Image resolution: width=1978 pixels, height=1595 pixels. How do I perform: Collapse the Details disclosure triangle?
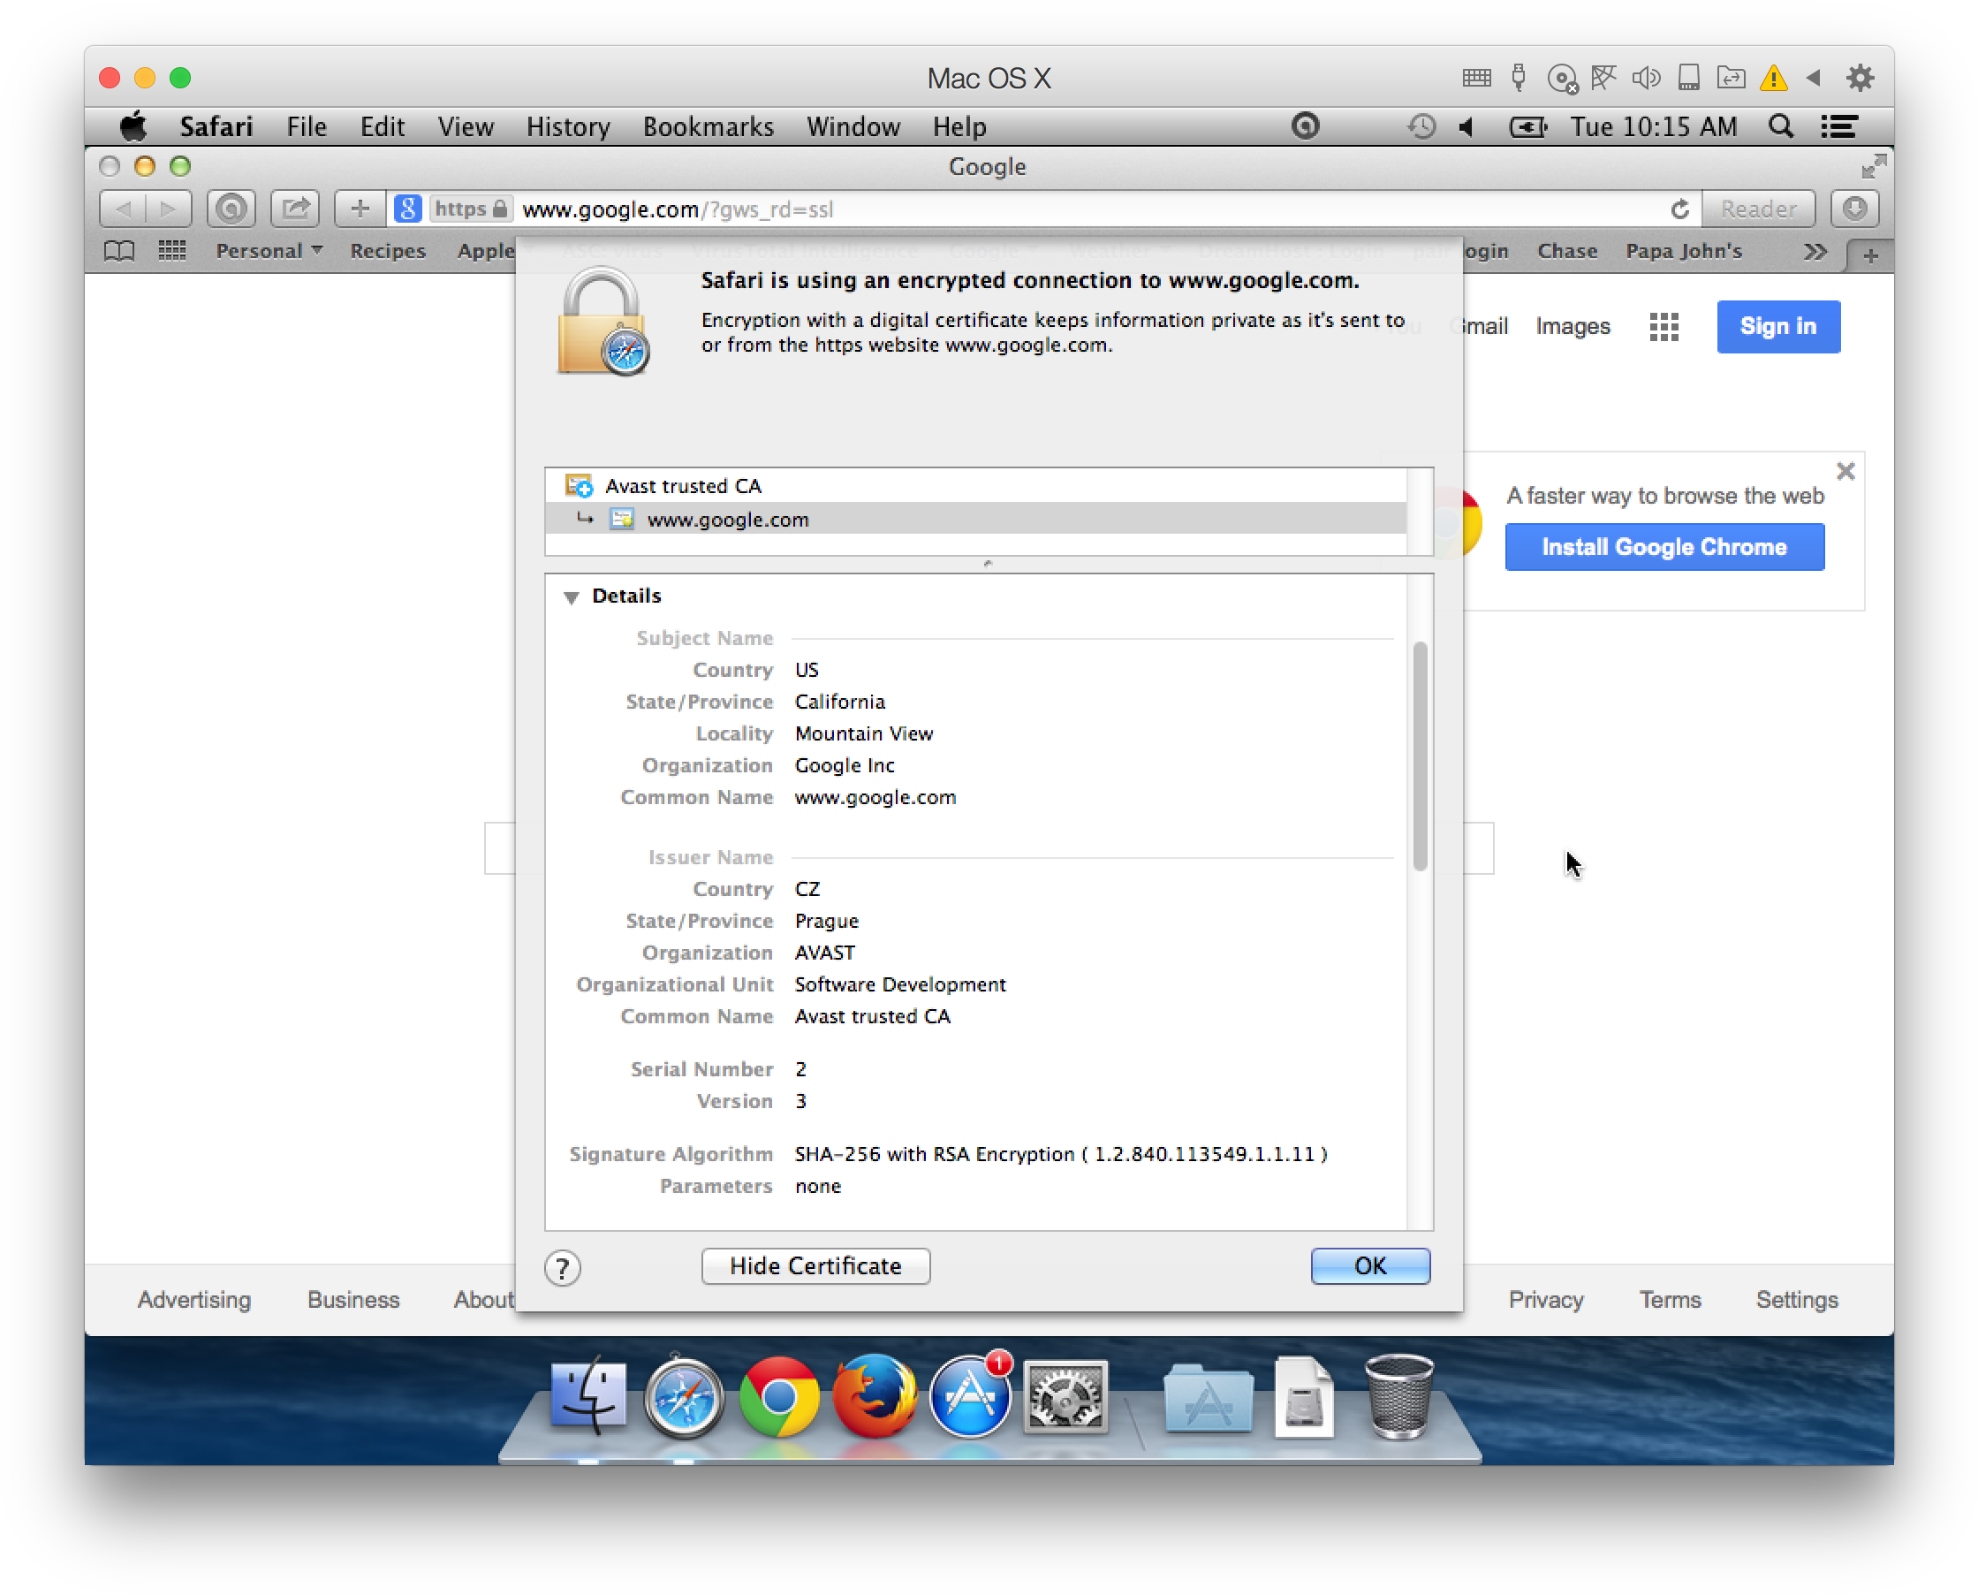pyautogui.click(x=573, y=596)
